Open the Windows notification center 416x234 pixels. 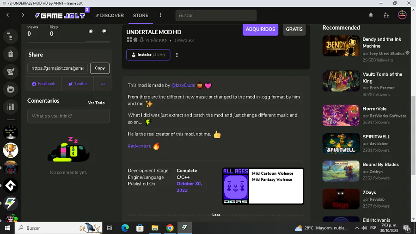(x=407, y=228)
